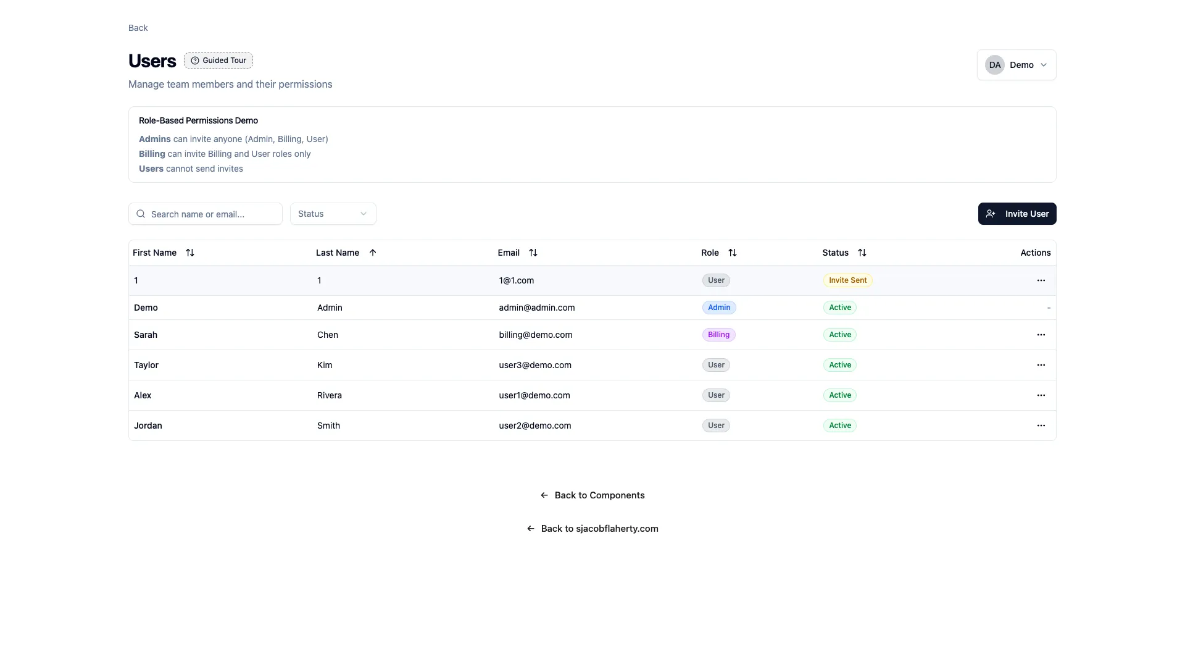Sort the table by the Email column

533,253
